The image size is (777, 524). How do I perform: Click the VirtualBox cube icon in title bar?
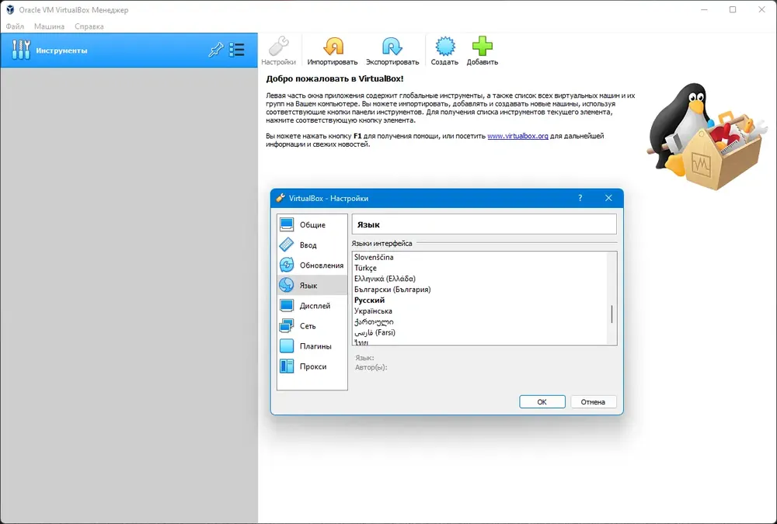click(x=10, y=10)
